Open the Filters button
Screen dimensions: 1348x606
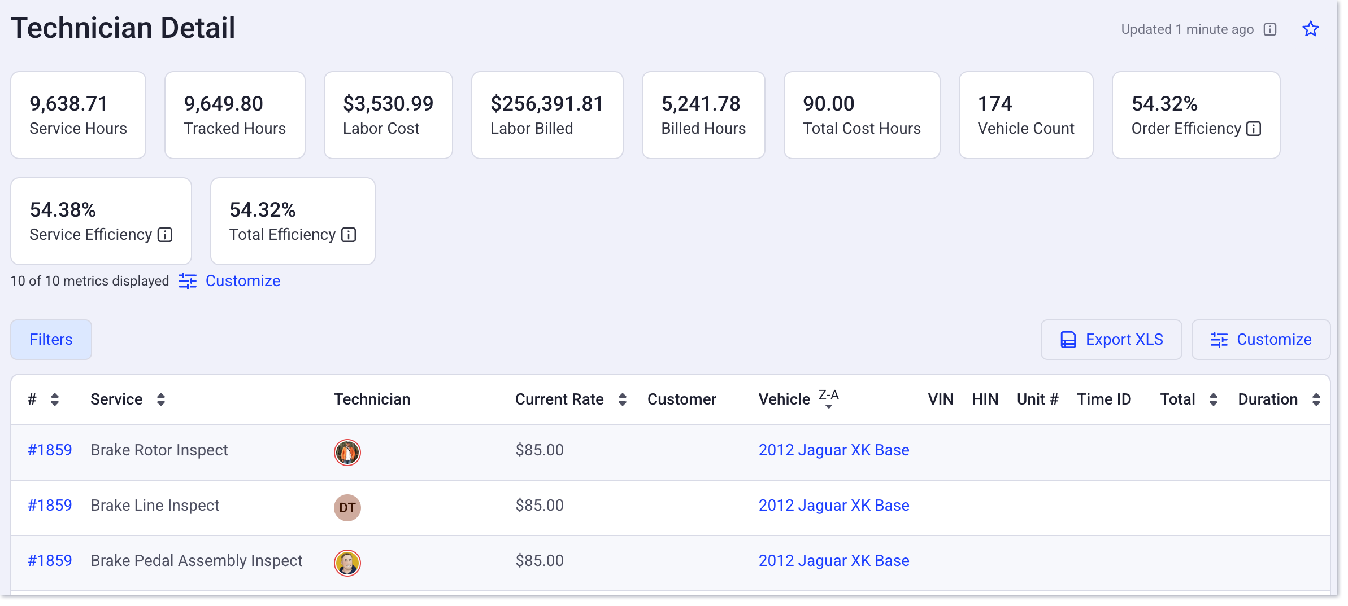click(x=51, y=340)
